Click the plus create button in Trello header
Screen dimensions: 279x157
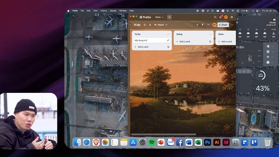click(169, 17)
